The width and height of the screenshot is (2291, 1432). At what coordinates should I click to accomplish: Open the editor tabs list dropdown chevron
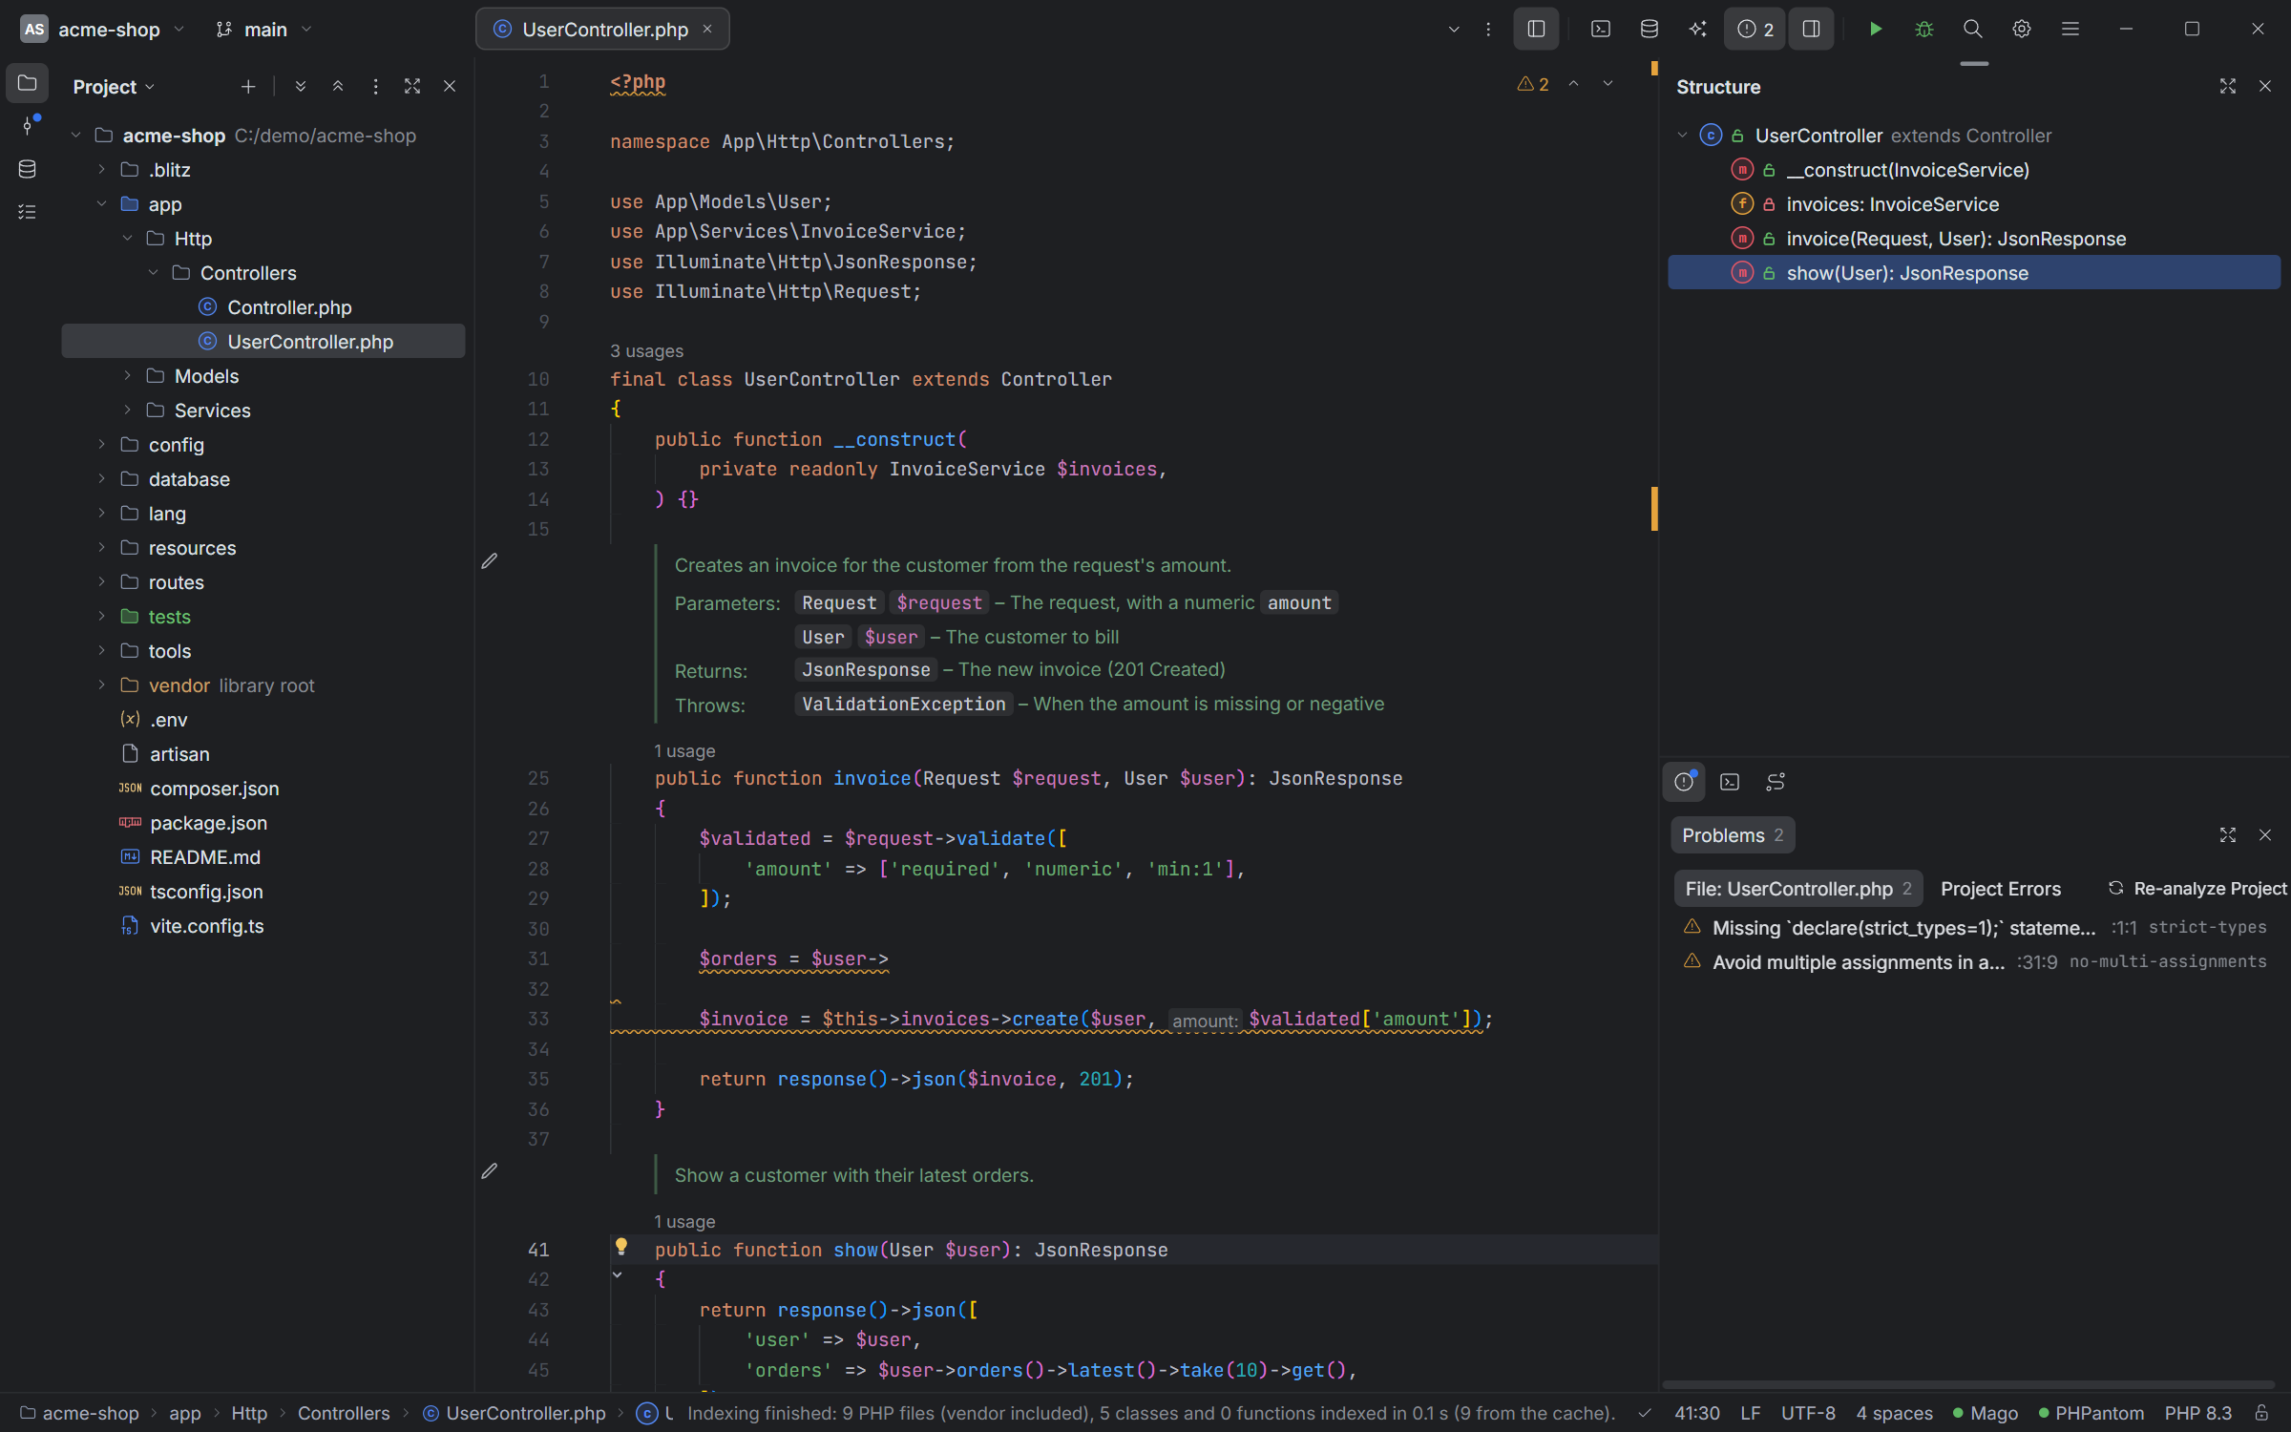(x=1454, y=29)
